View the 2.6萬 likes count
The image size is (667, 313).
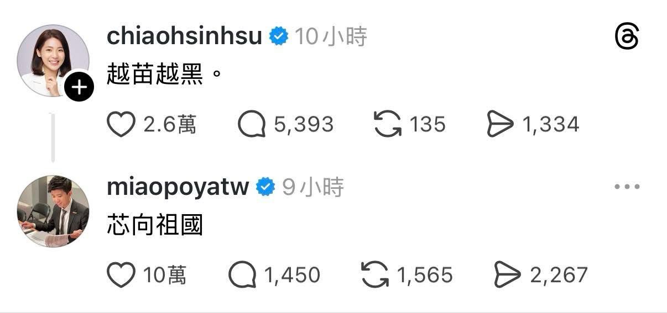pyautogui.click(x=170, y=125)
